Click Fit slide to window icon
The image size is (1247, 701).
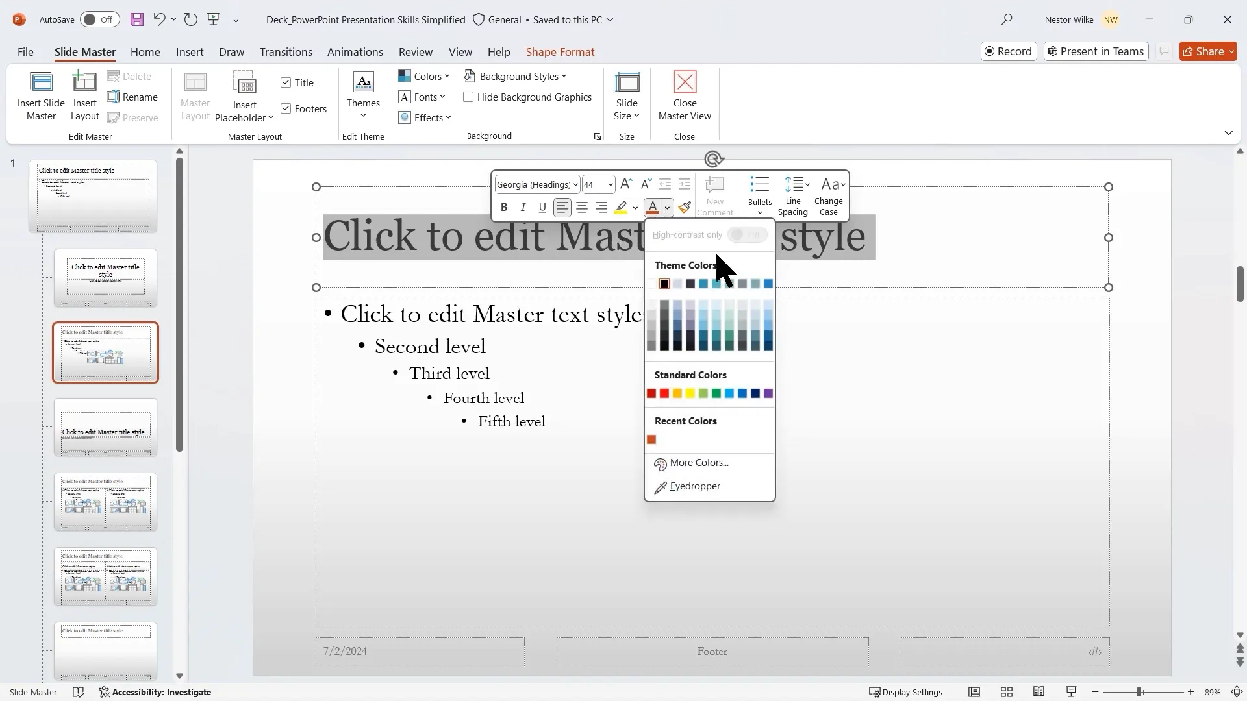1237,692
